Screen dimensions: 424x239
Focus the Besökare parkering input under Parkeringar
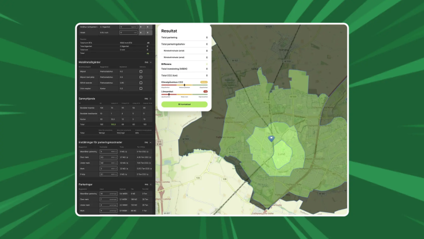click(x=107, y=194)
